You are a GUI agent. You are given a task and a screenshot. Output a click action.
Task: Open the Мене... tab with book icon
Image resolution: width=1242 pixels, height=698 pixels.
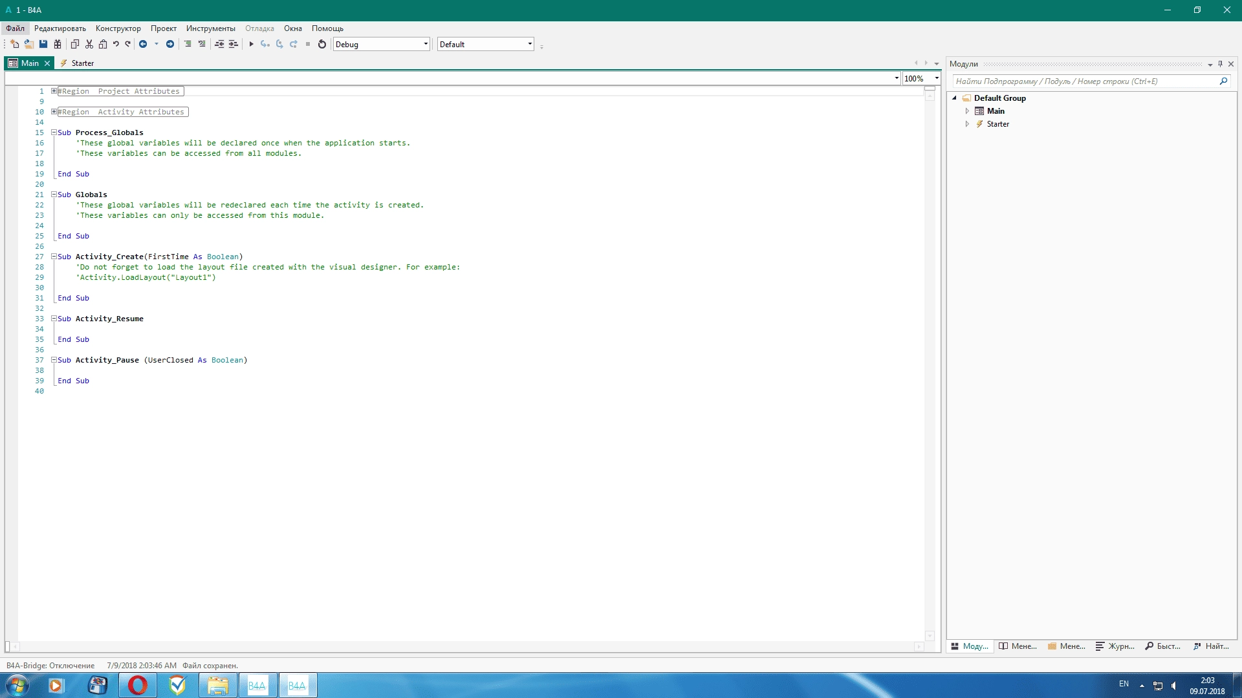[1018, 646]
